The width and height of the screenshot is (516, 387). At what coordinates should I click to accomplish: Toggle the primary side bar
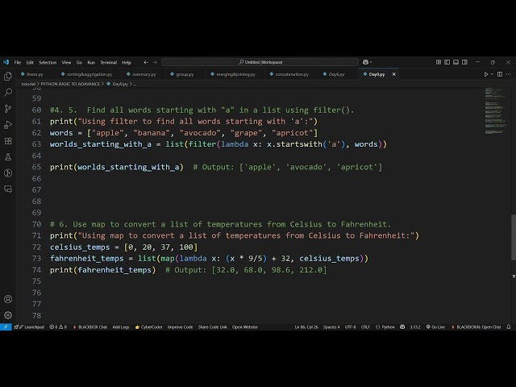pos(447,62)
